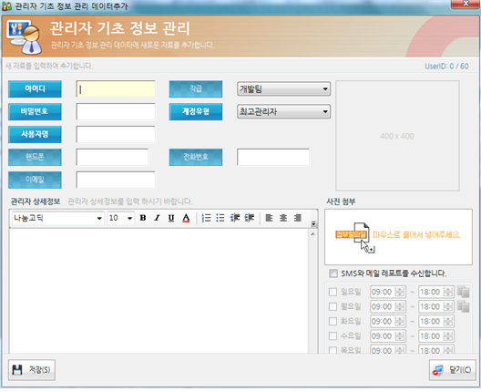Click the 사용자명 label button
This screenshot has width=481, height=392.
[x=35, y=134]
